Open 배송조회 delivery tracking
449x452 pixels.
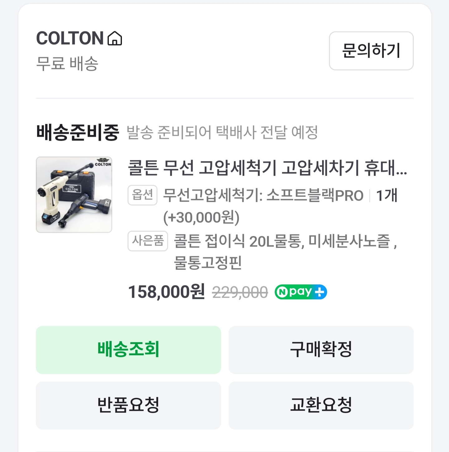(x=128, y=350)
